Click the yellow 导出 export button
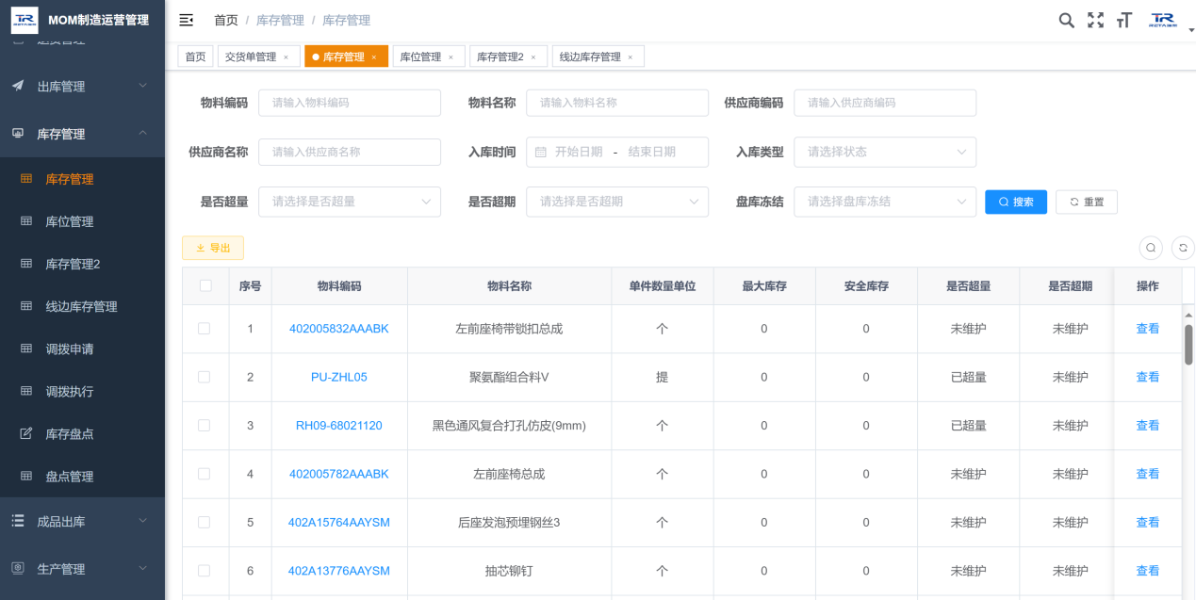The width and height of the screenshot is (1196, 600). pos(213,248)
